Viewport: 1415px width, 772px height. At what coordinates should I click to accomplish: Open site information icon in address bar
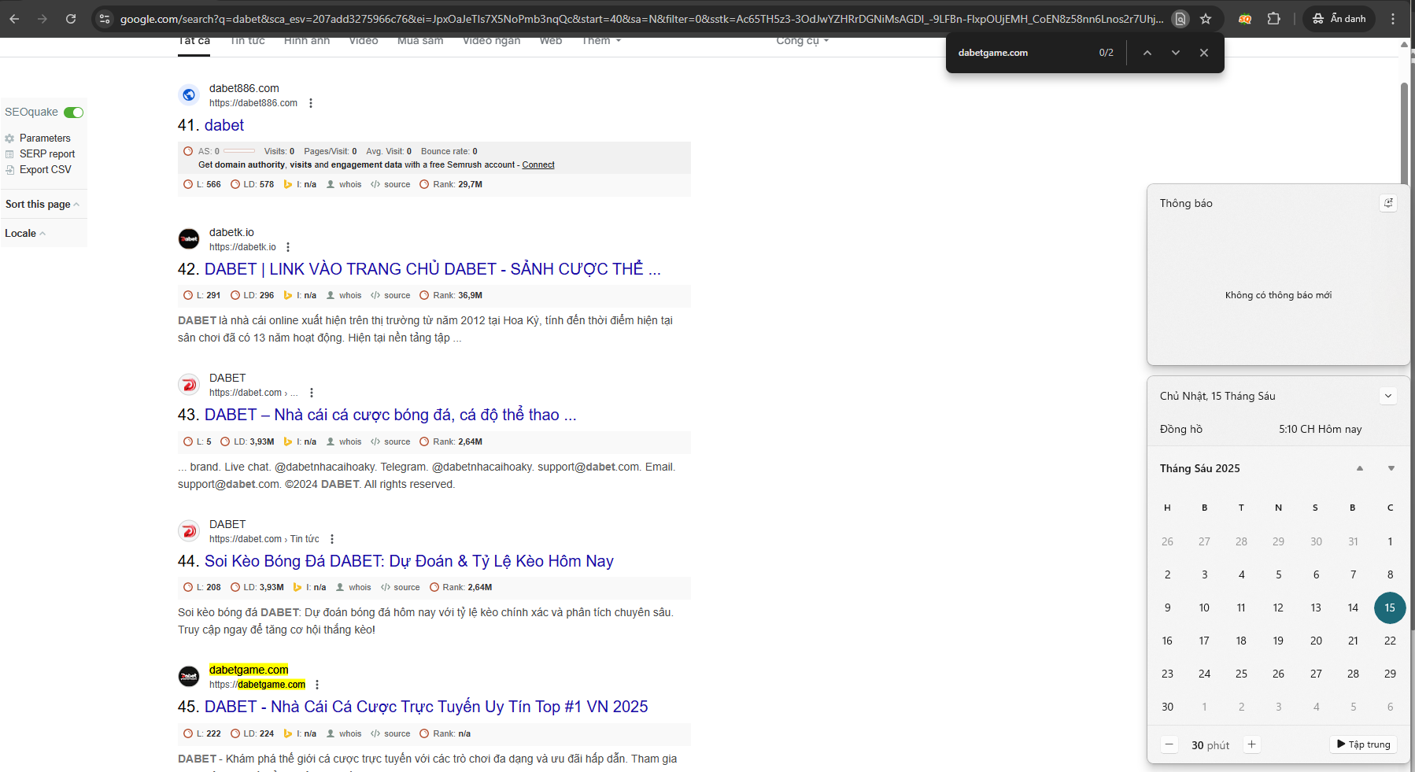point(105,19)
